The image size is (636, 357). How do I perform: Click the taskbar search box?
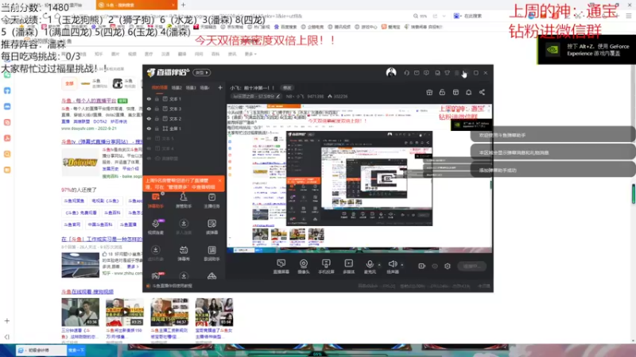(x=41, y=350)
